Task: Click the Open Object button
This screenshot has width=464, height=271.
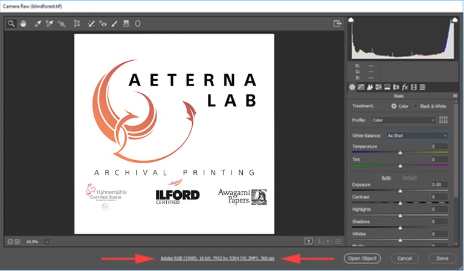Action: (x=362, y=258)
